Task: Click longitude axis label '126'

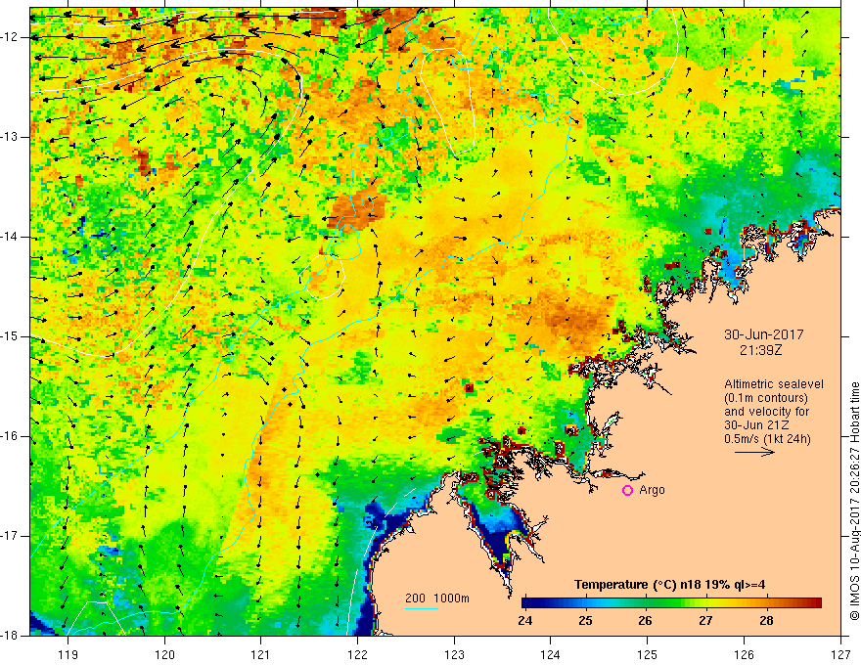Action: 744,654
